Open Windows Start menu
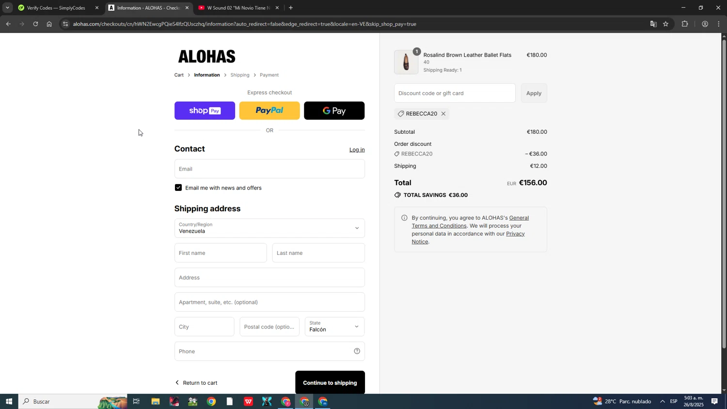 coord(9,401)
